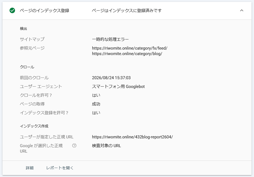Click the 検出 section heading
The width and height of the screenshot is (254, 177).
(23, 29)
